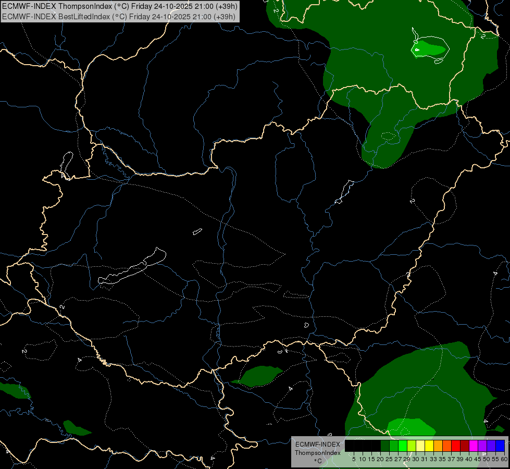The width and height of the screenshot is (510, 469).
Task: Click legend tick value "5"
Action: point(354,459)
